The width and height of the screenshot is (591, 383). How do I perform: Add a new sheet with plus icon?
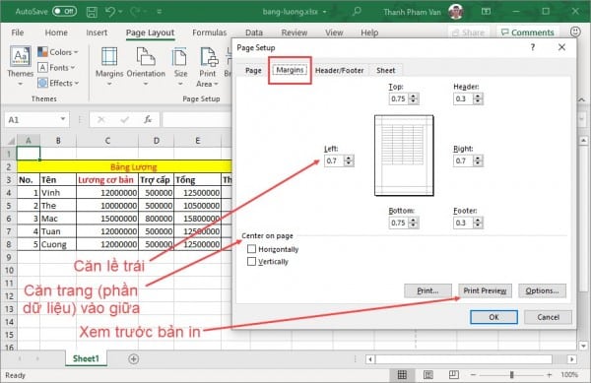133,359
